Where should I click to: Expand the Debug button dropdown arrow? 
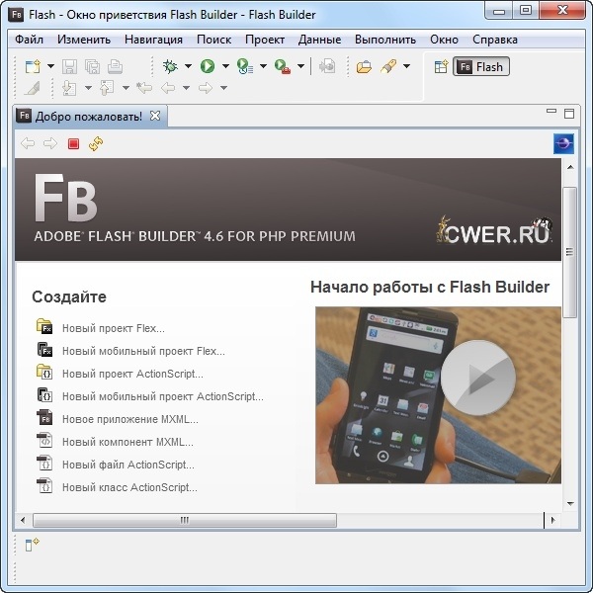pyautogui.click(x=188, y=67)
